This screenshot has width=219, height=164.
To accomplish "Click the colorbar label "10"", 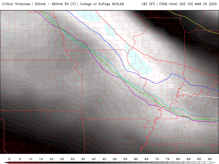I will tap(30, 159).
